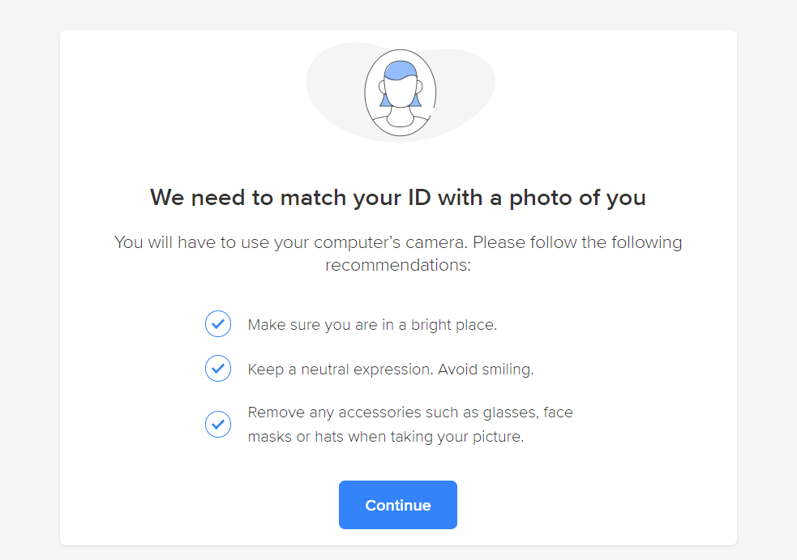The width and height of the screenshot is (797, 560).
Task: Click the avatar's blue hair
Action: tap(401, 69)
